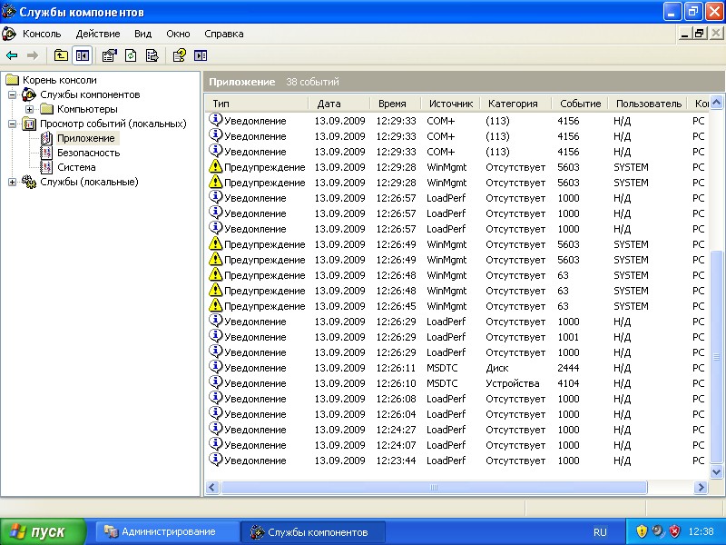The height and width of the screenshot is (545, 726).
Task: Open Help via the question mark icon
Action: pos(180,55)
